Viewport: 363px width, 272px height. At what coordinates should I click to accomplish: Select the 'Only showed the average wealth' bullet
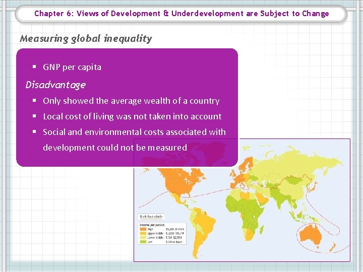pos(131,101)
